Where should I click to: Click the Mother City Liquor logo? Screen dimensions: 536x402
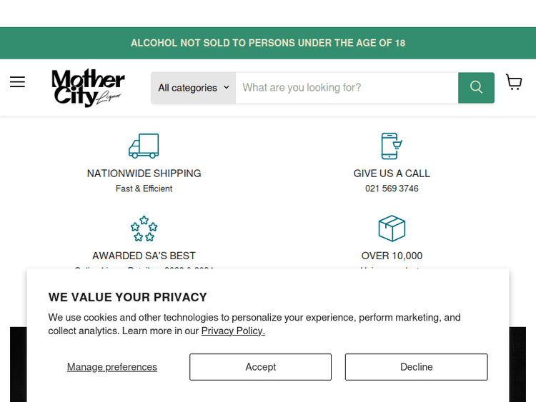pyautogui.click(x=88, y=87)
